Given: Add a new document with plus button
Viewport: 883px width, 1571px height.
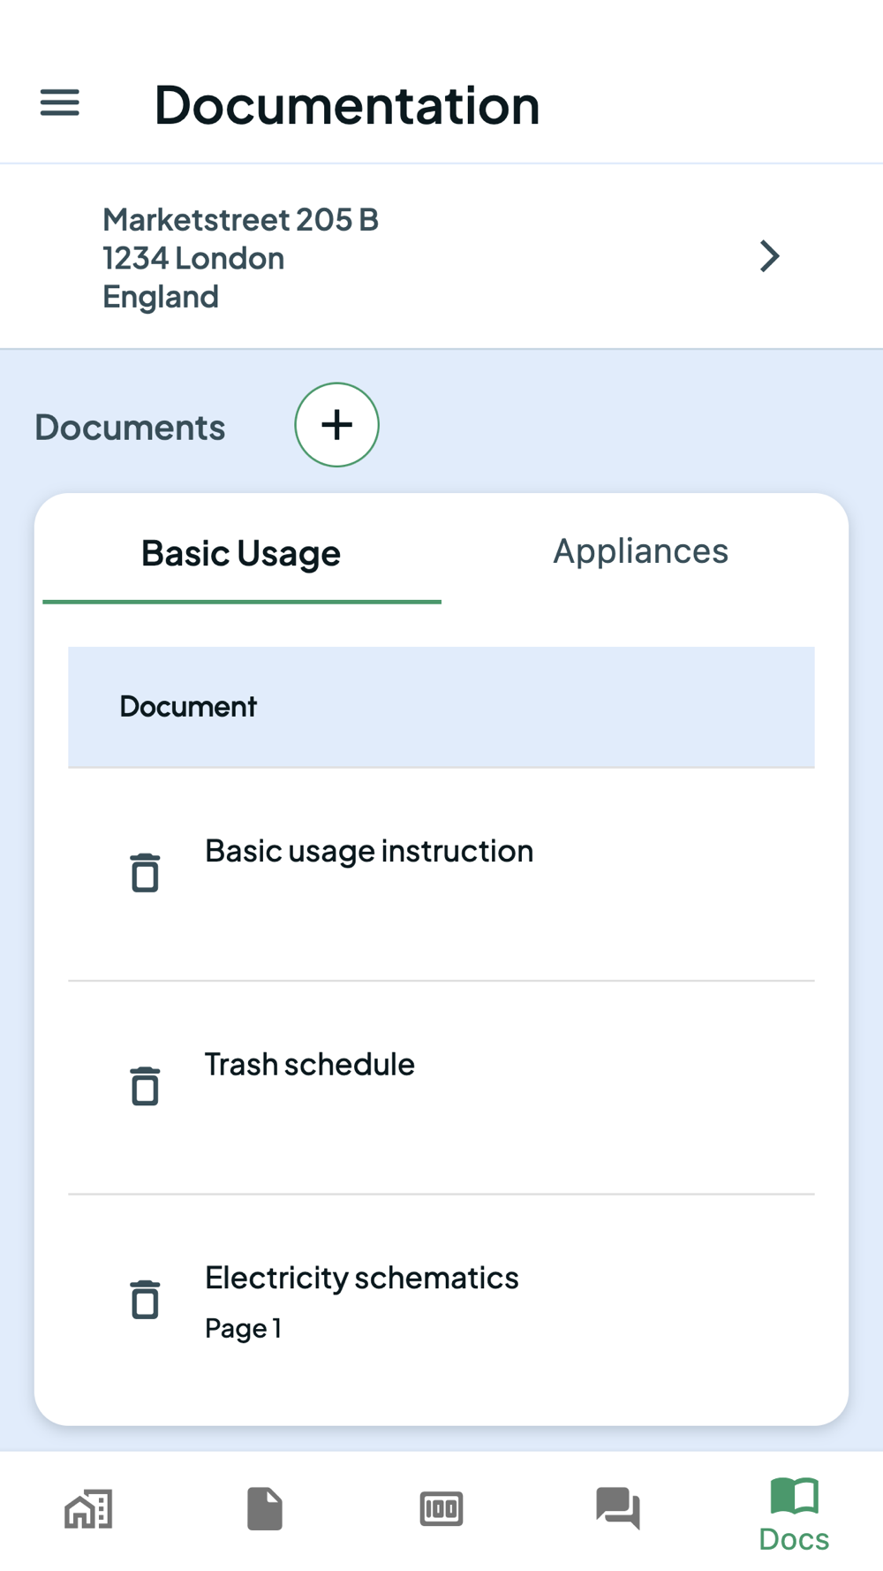Looking at the screenshot, I should (x=336, y=425).
